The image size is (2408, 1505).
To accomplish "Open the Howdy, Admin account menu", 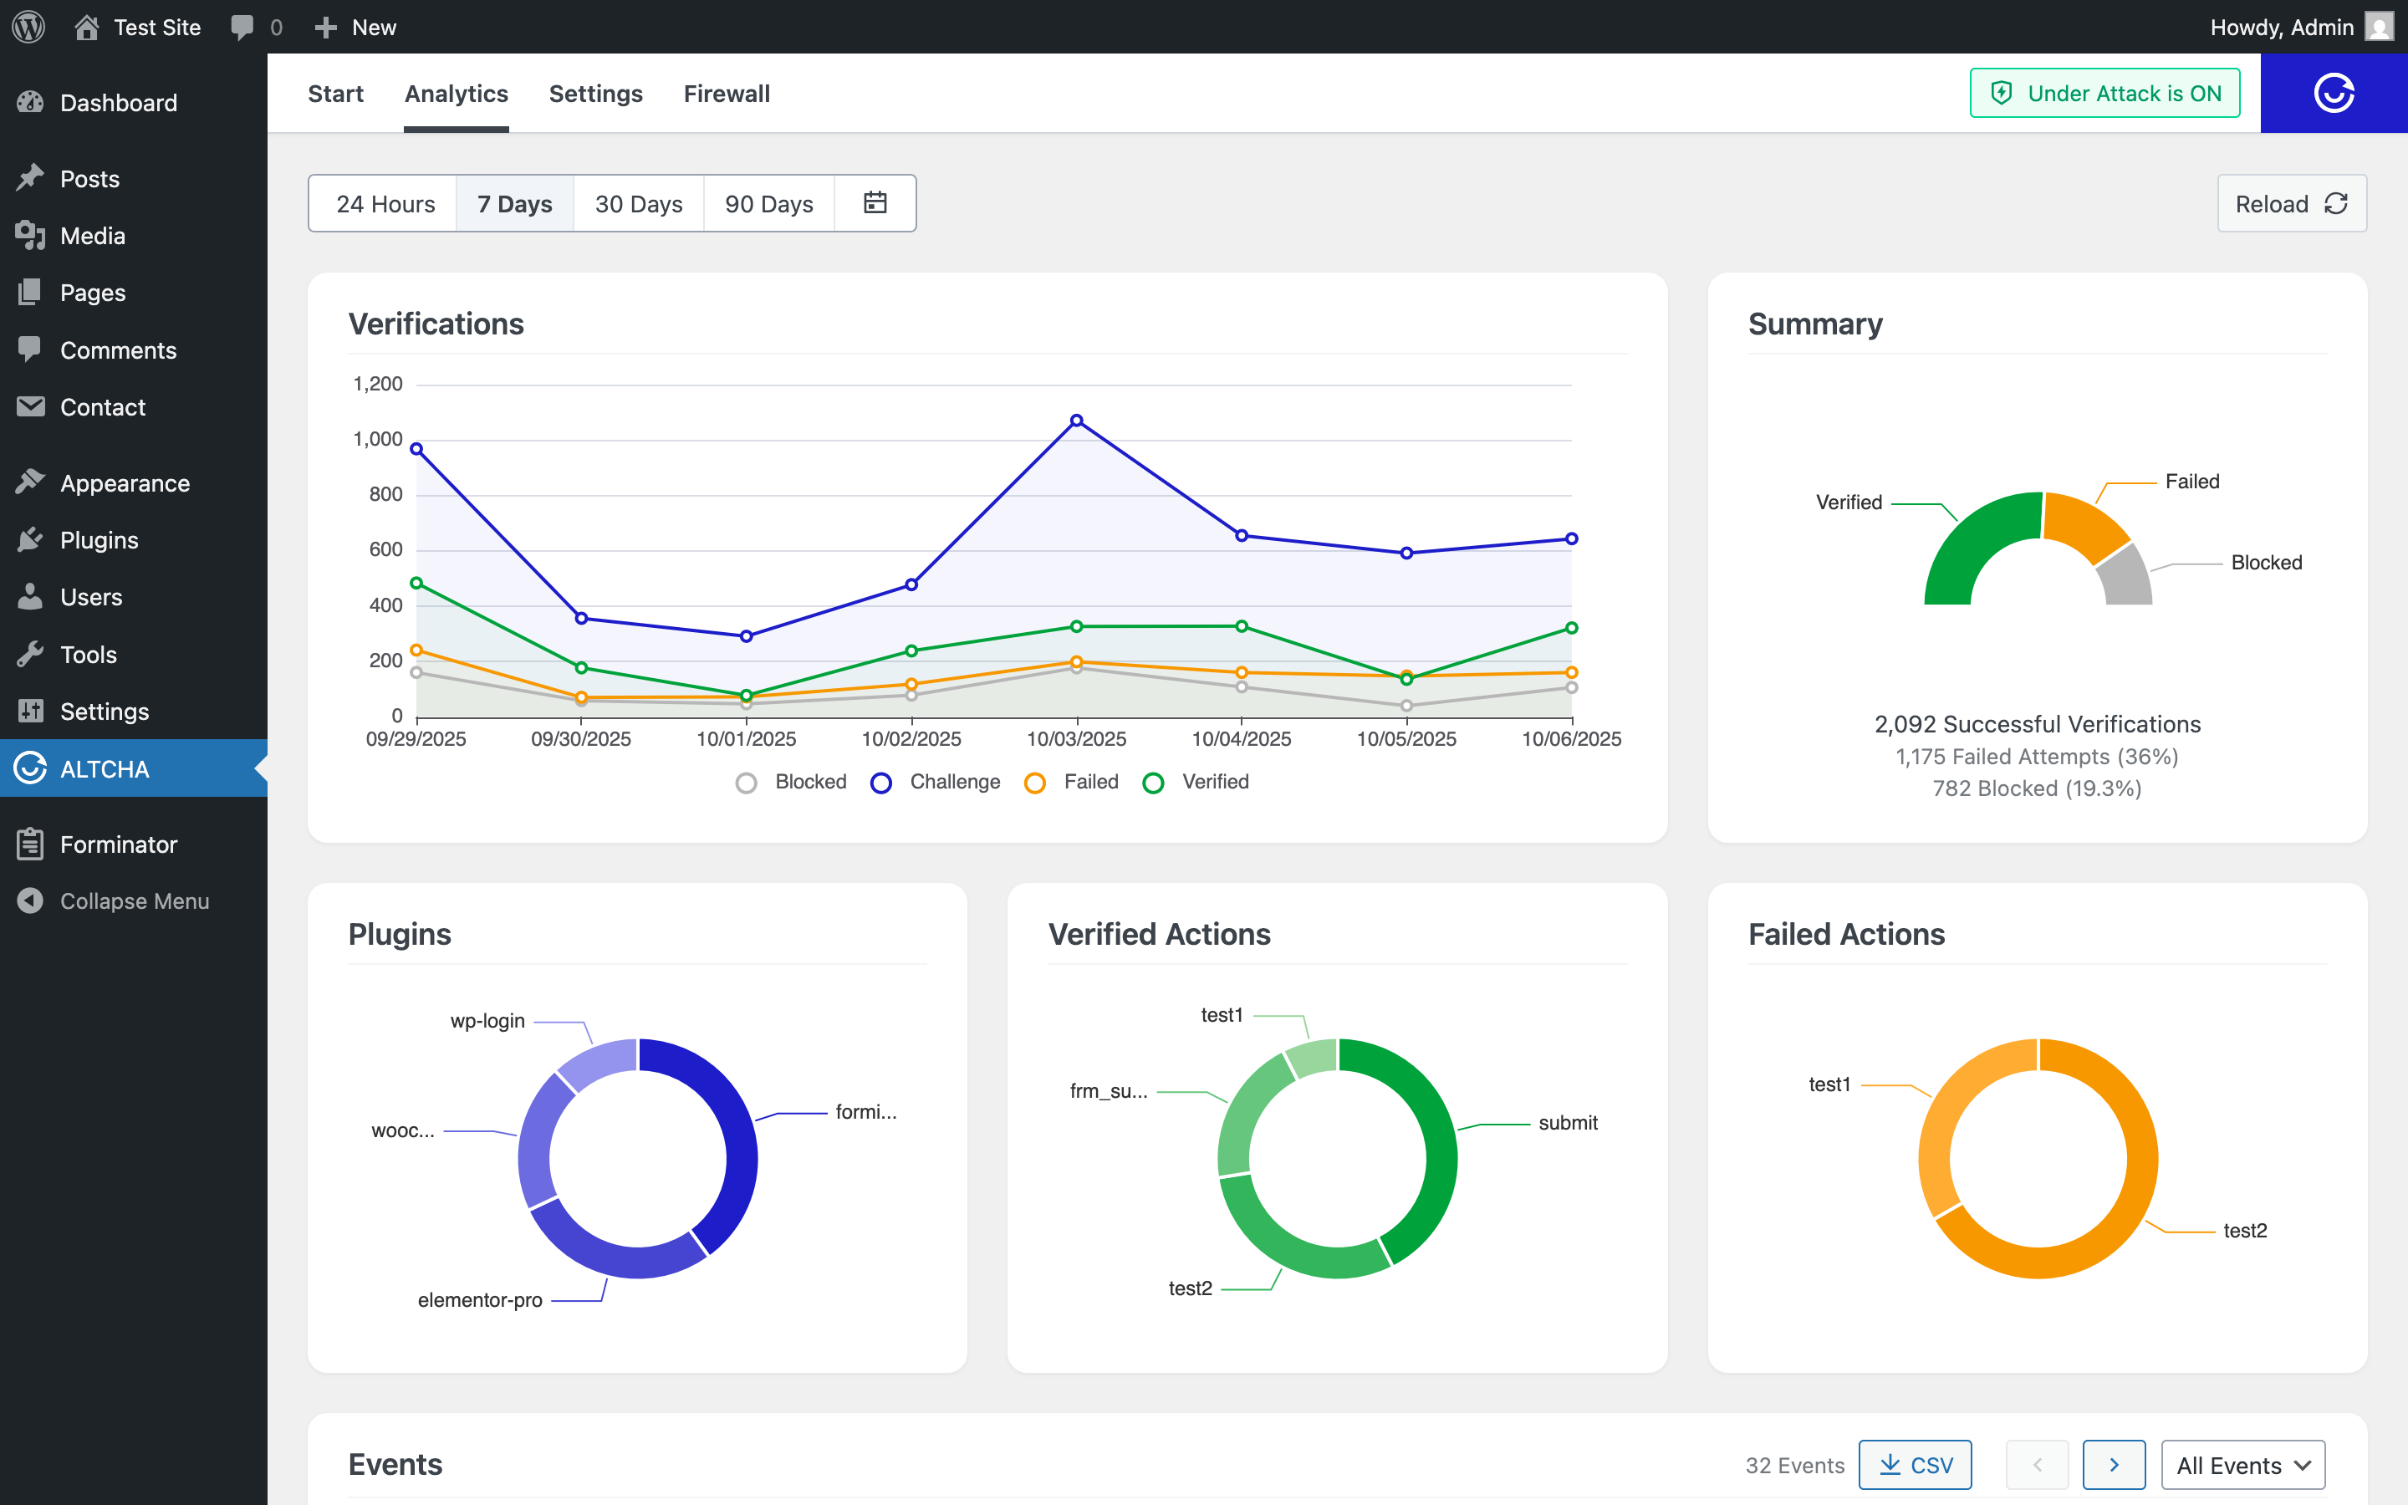I will click(x=2283, y=27).
